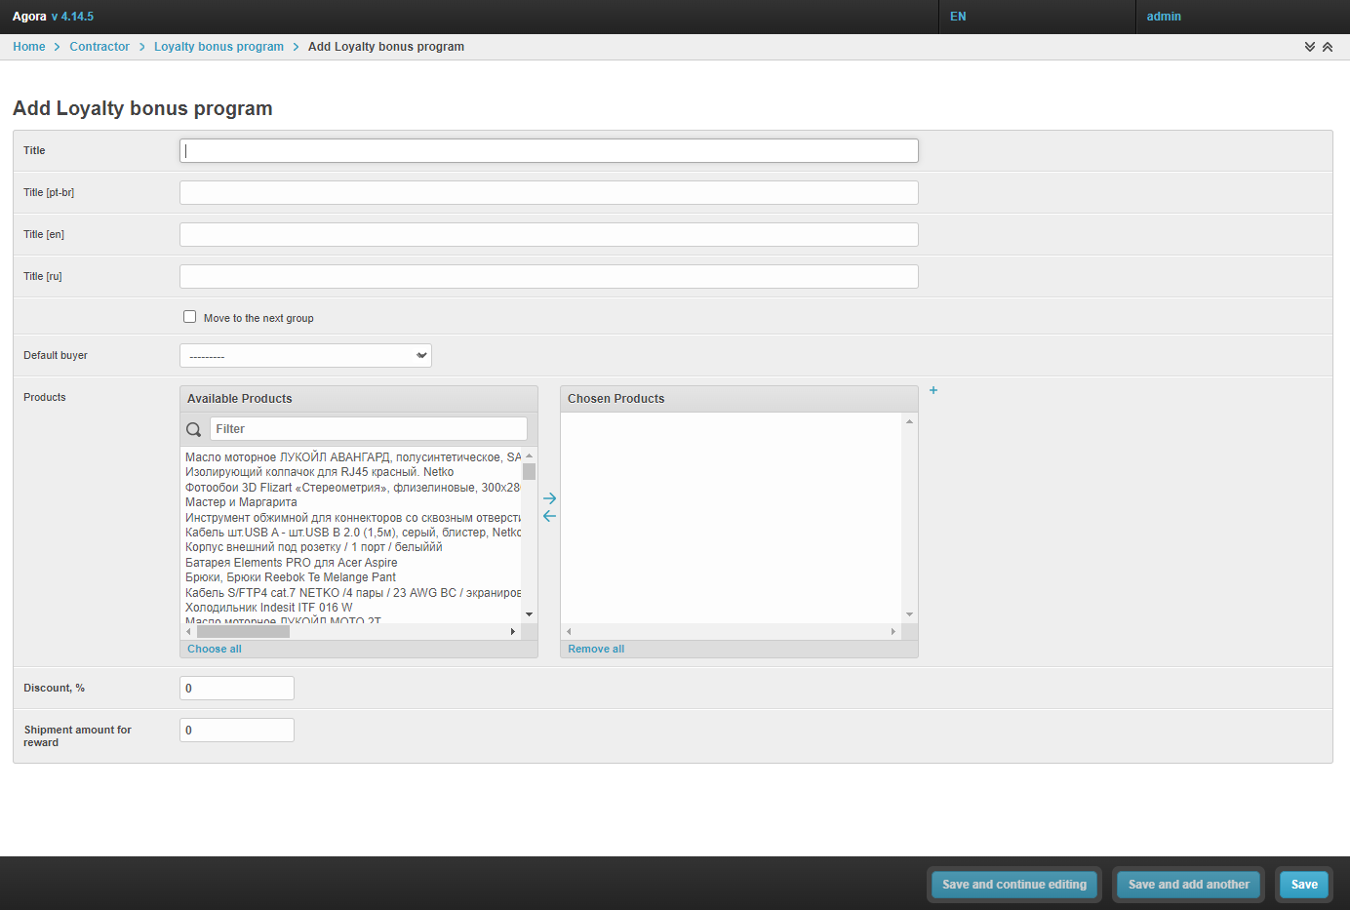Open the admin user menu

click(1163, 17)
